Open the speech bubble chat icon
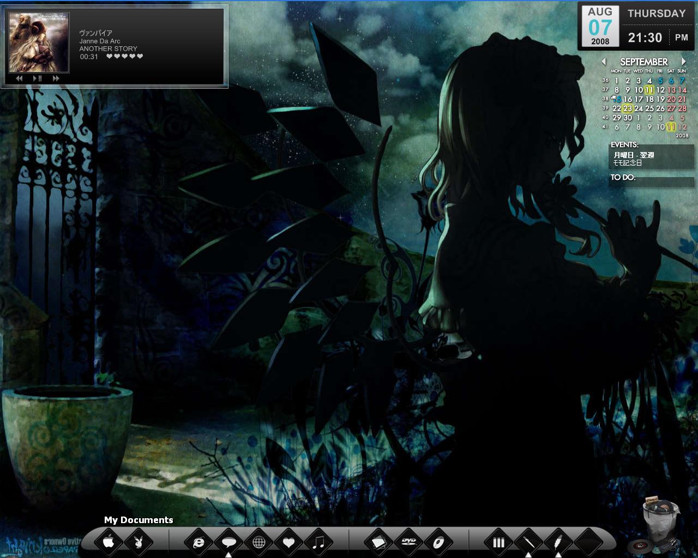The height and width of the screenshot is (558, 698). click(229, 542)
